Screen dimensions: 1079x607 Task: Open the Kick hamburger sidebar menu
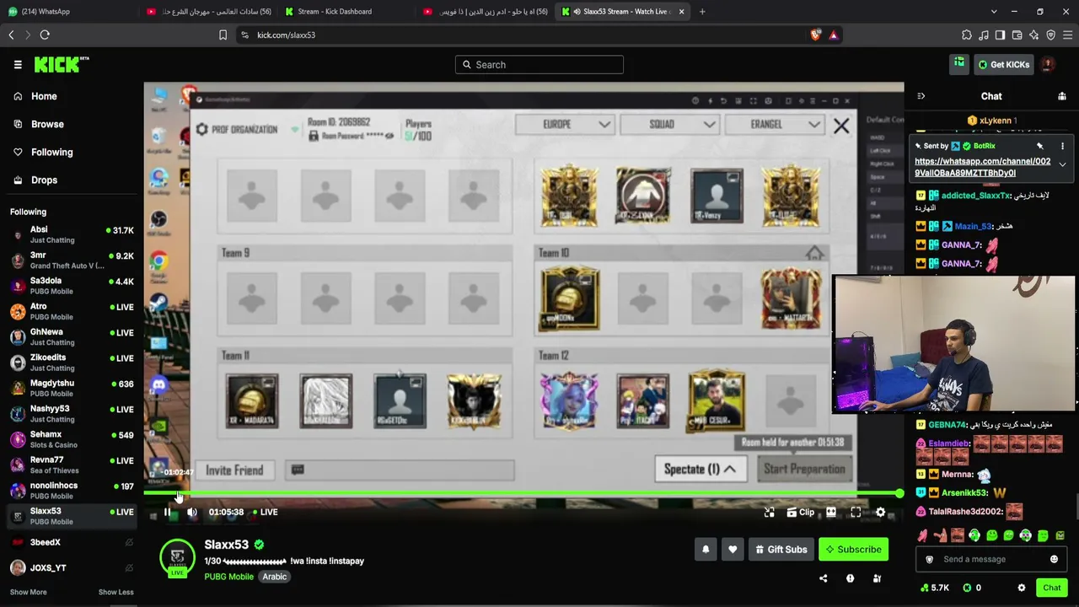(x=18, y=64)
